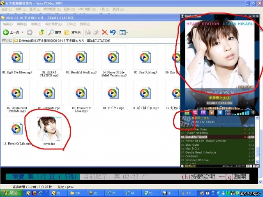263x197 pixels.
Task: Toggle the heart rating on Beautiful World row
Action: 245,137
